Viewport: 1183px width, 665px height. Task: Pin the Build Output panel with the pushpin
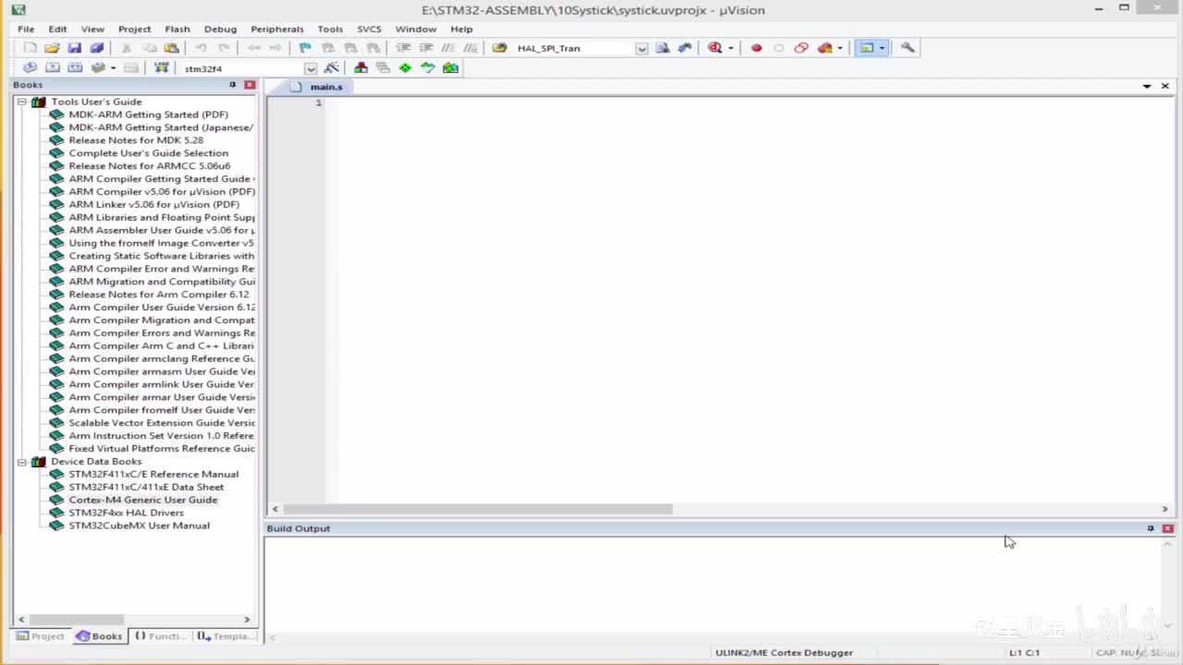(1151, 528)
